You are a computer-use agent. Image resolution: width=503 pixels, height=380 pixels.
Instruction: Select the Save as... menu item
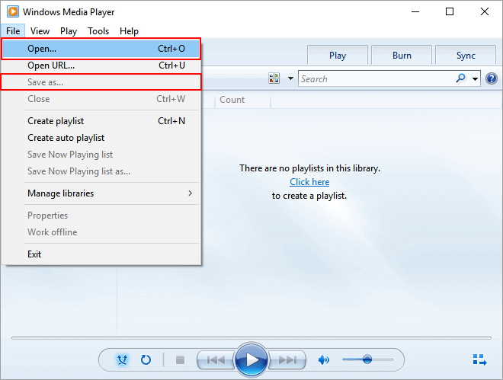(101, 82)
